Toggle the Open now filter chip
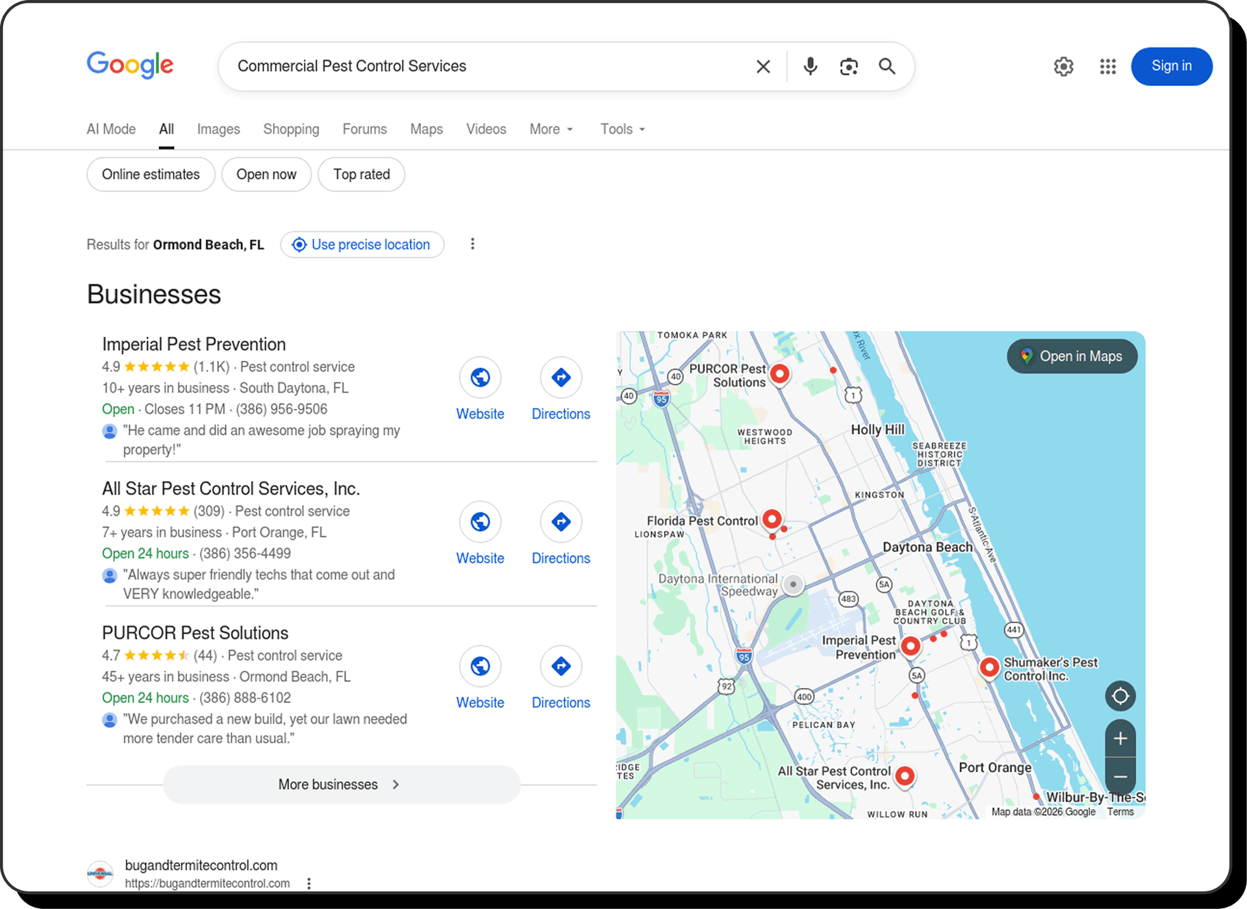1247x909 pixels. tap(266, 175)
